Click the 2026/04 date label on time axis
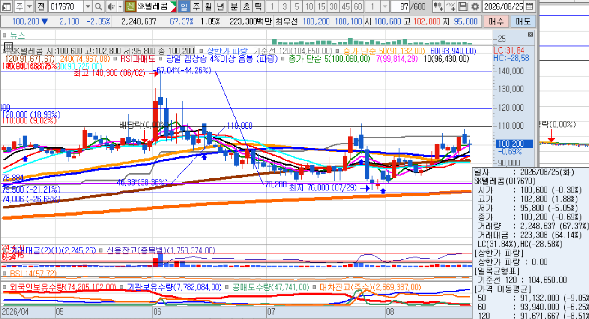This screenshot has width=589, height=319. click(15, 311)
